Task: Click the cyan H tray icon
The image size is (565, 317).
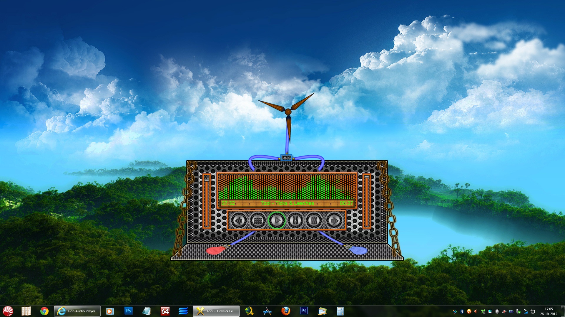Action: pyautogui.click(x=490, y=311)
